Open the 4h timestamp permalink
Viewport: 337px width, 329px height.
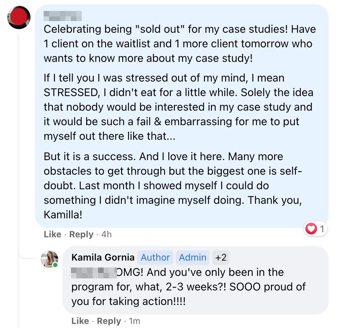(x=106, y=234)
